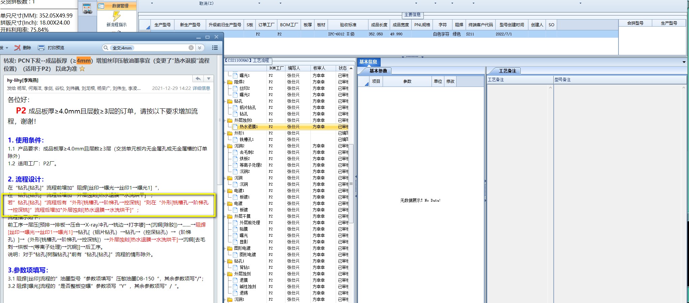Click the 主要信息 tab header
The width and height of the screenshot is (689, 303).
[412, 15]
